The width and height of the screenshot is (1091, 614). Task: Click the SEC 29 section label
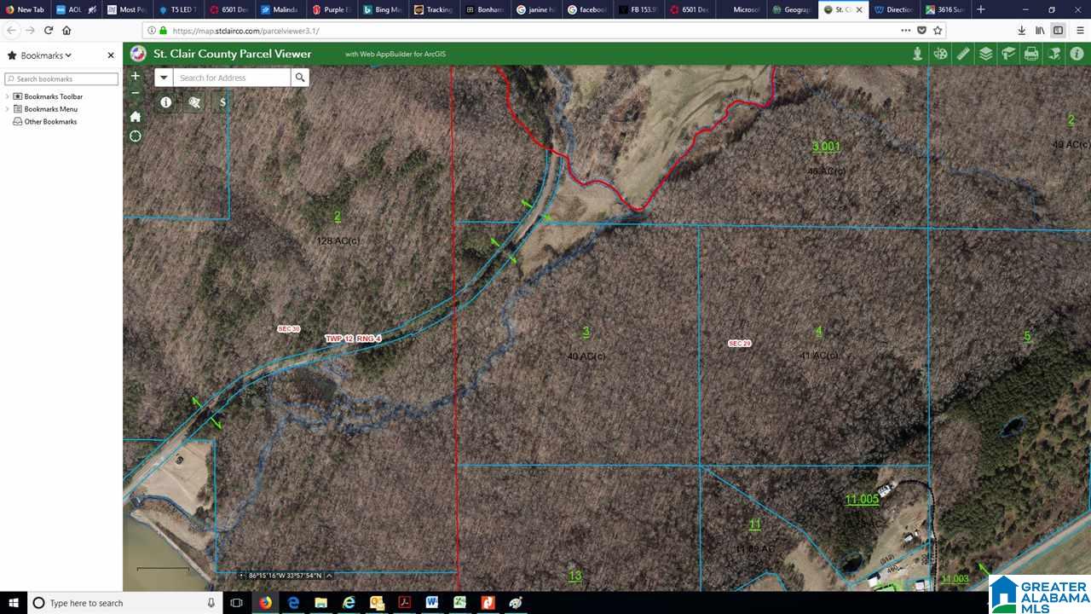(739, 344)
